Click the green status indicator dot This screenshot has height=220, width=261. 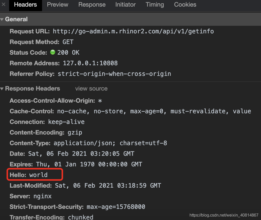[53, 52]
